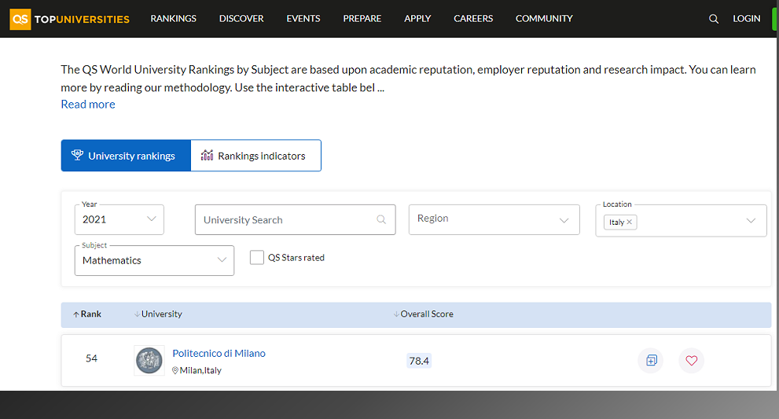Open the Apply menu
The height and width of the screenshot is (419, 779).
[x=417, y=19]
